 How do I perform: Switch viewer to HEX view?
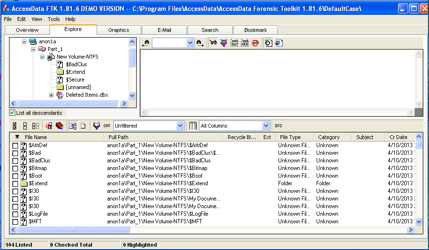245,43
